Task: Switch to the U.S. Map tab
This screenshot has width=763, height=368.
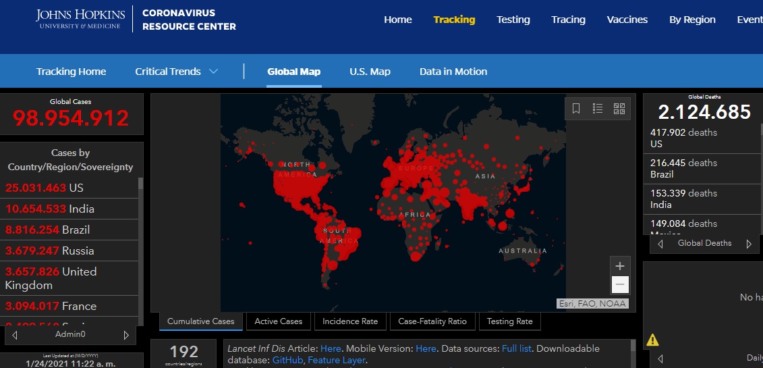Action: [x=370, y=72]
